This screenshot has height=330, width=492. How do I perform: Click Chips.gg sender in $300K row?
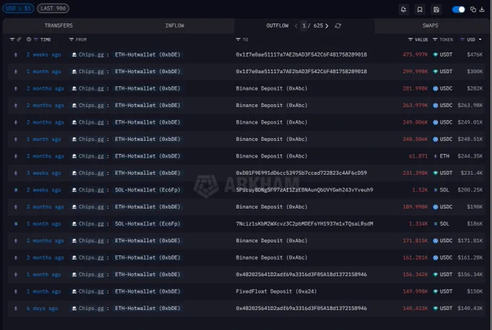point(91,71)
